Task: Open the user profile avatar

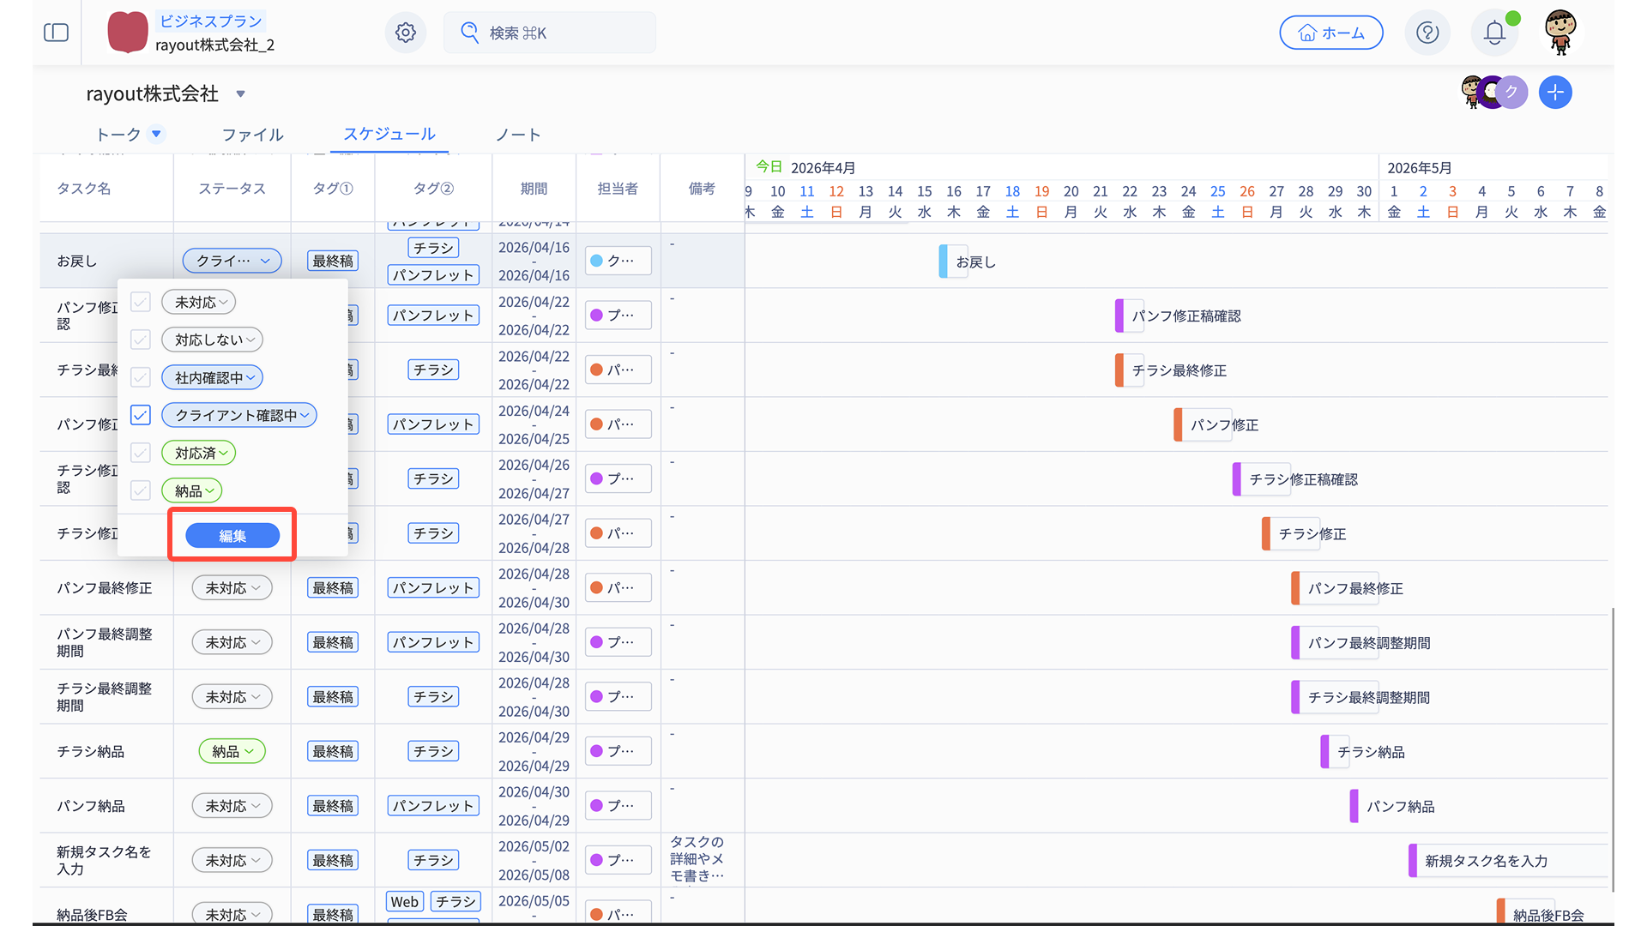Action: [x=1560, y=33]
